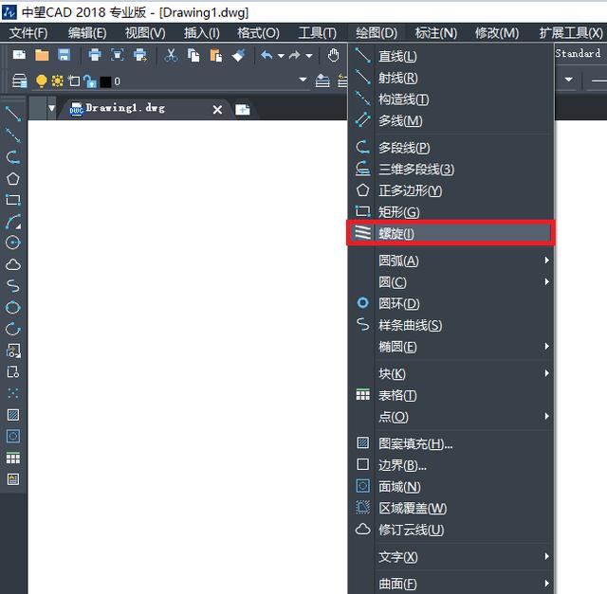Select the Line tool in left toolbar
607x594 pixels.
(13, 114)
